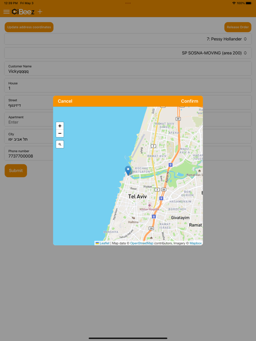Edit the Street field
256x341 pixels.
pyautogui.click(x=28, y=103)
